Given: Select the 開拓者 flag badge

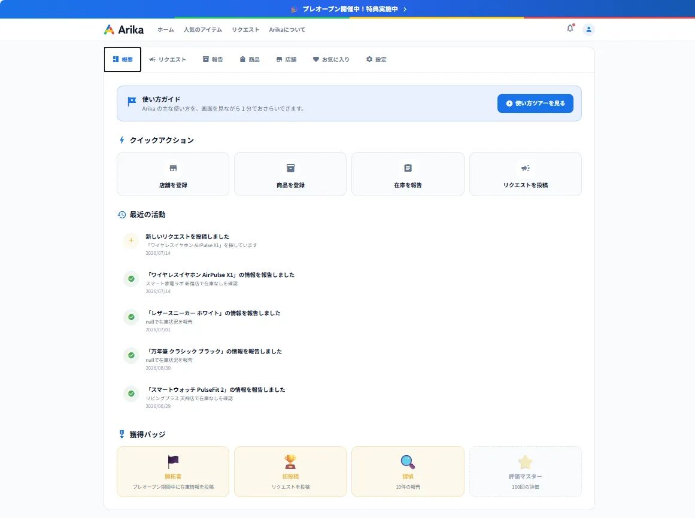Looking at the screenshot, I should pos(173,471).
